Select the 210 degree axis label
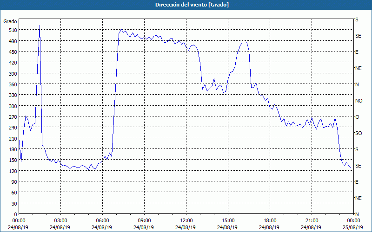 [13, 138]
